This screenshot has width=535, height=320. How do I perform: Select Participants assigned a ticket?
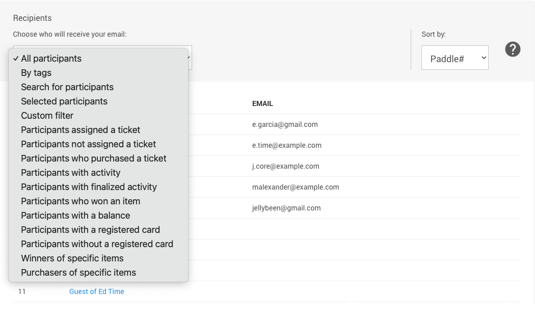click(81, 130)
